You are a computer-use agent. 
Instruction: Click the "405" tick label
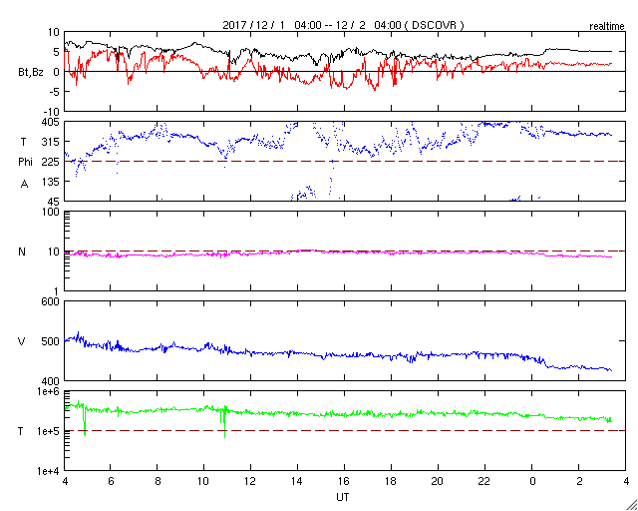(x=51, y=122)
